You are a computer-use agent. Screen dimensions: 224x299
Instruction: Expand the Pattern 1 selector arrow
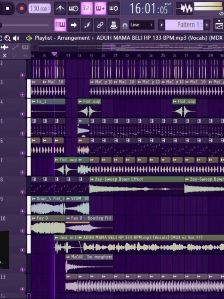point(161,25)
